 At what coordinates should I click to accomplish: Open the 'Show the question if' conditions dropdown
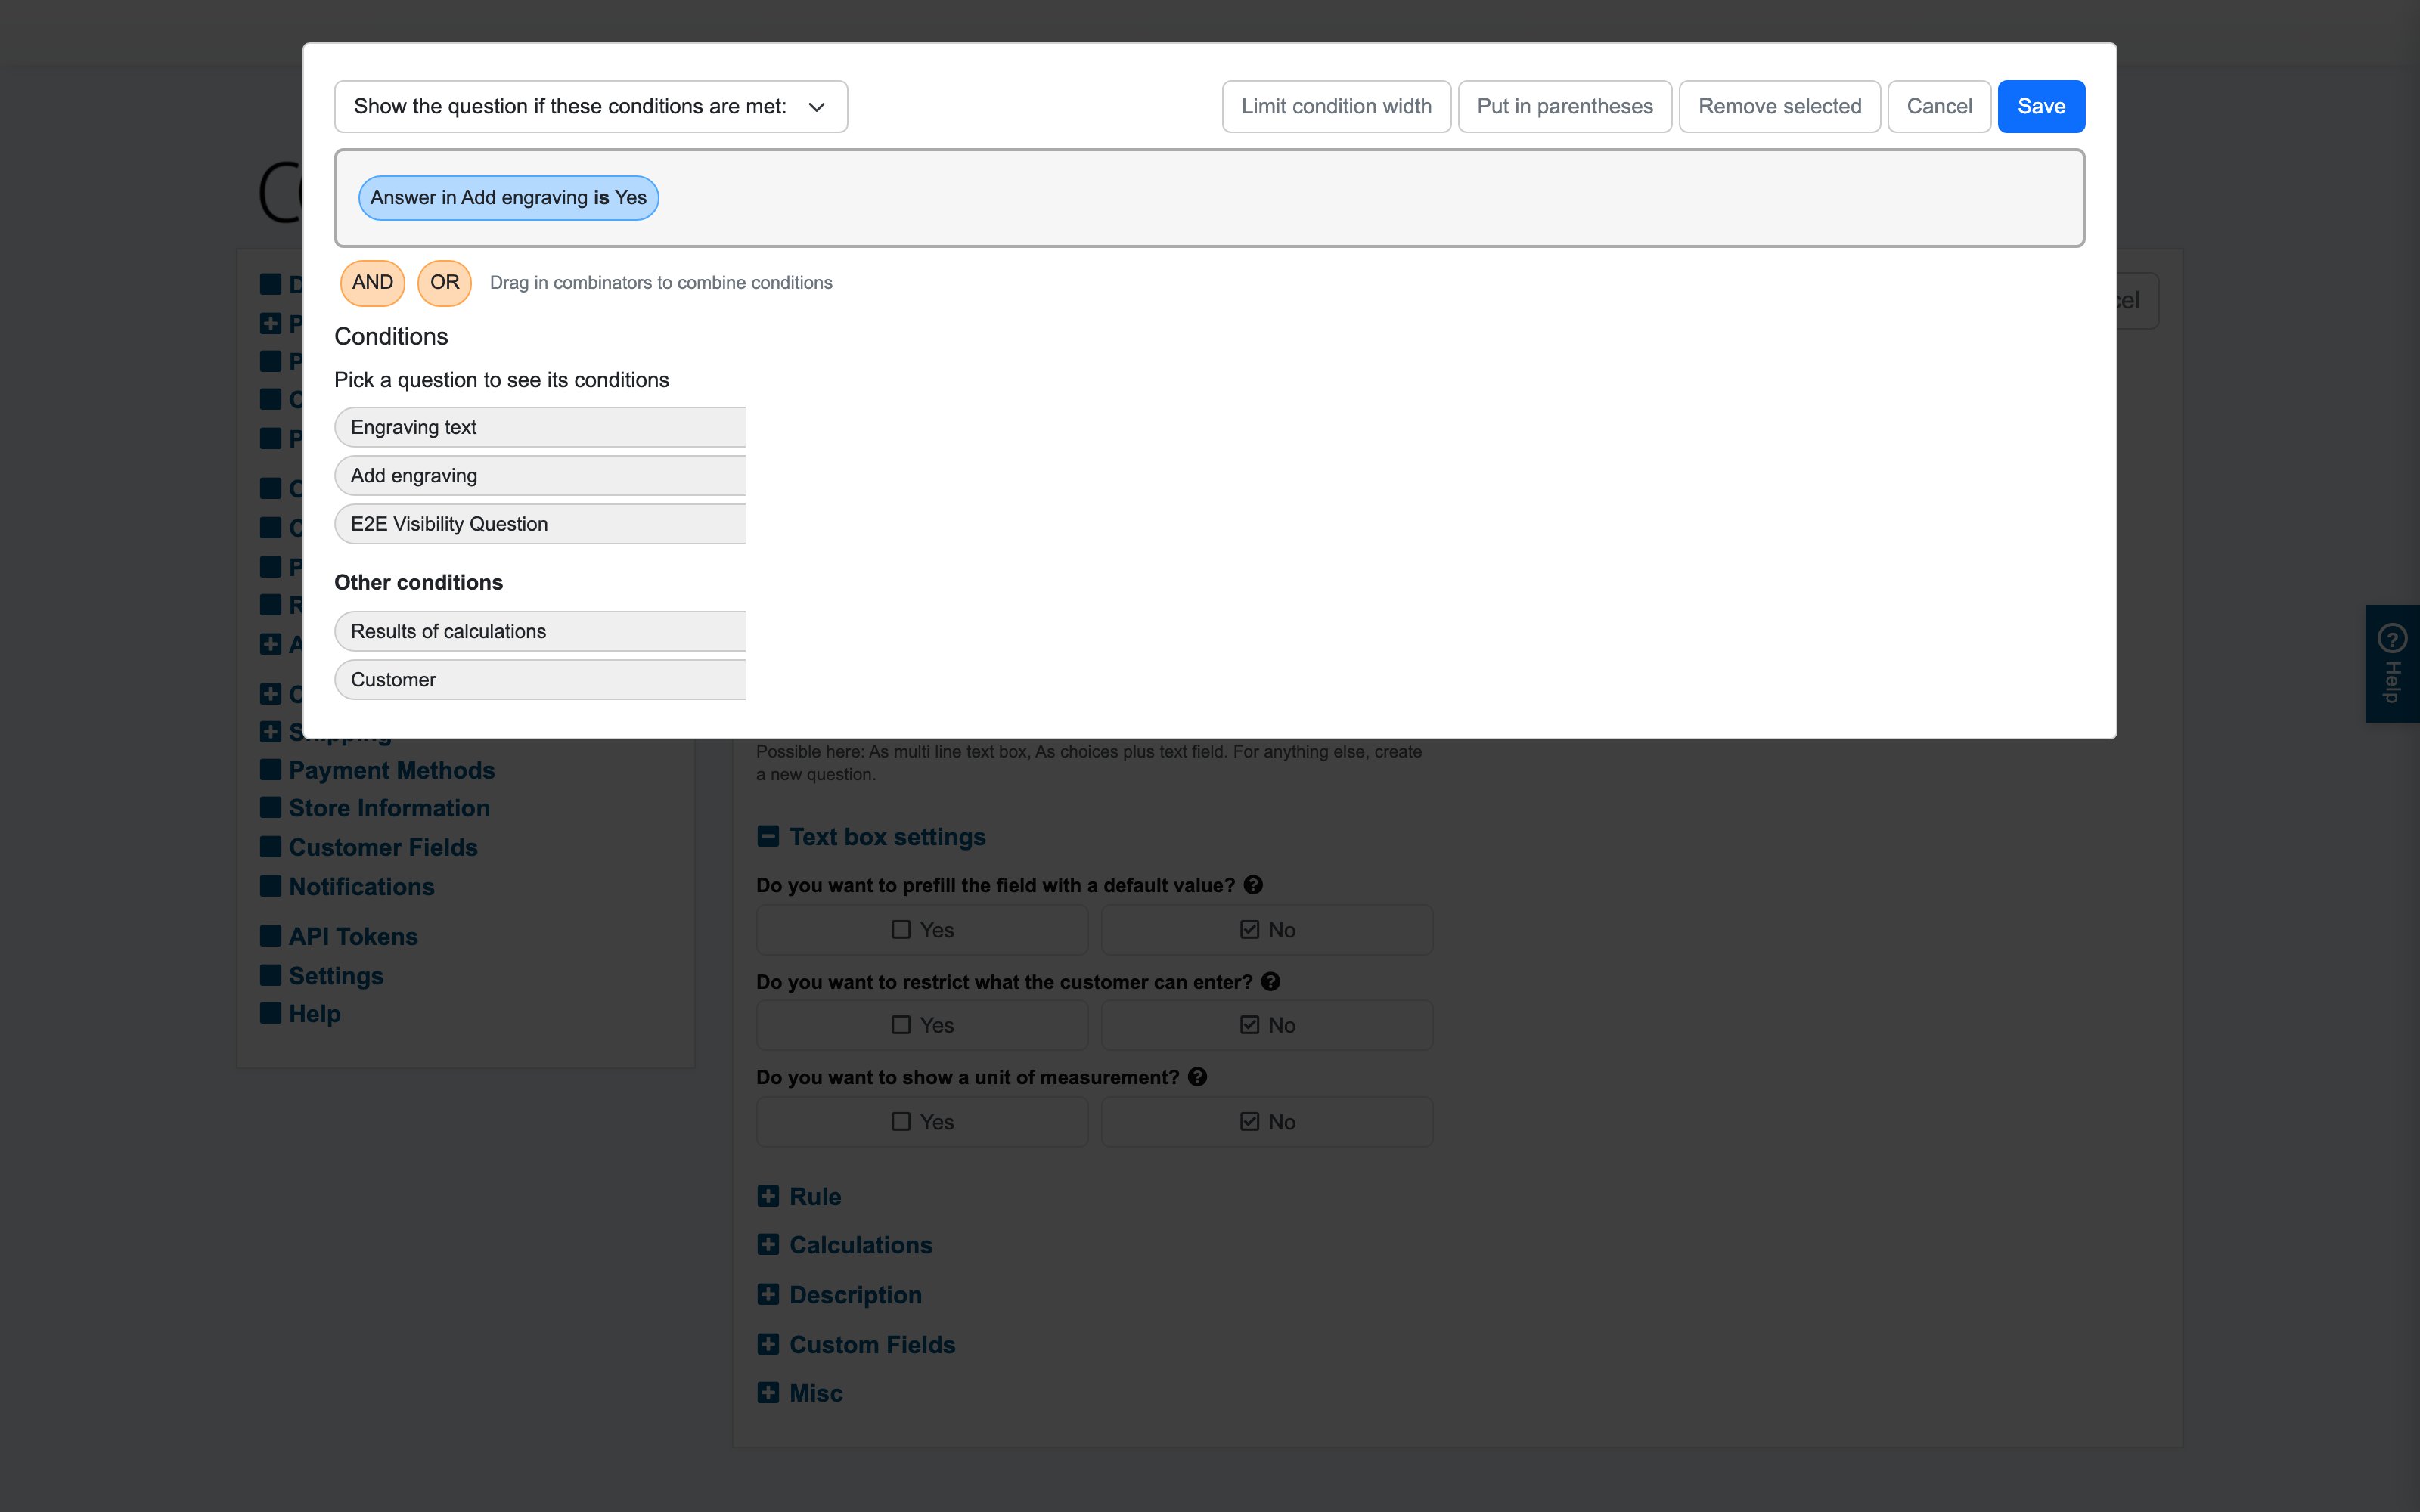pos(591,106)
